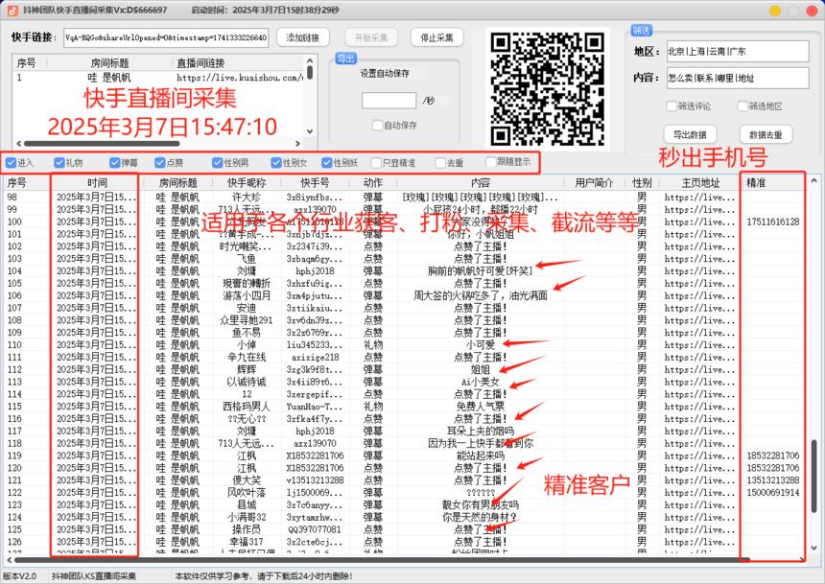The image size is (825, 584).
Task: Enable the 自动保存 checkbox
Action: point(377,126)
